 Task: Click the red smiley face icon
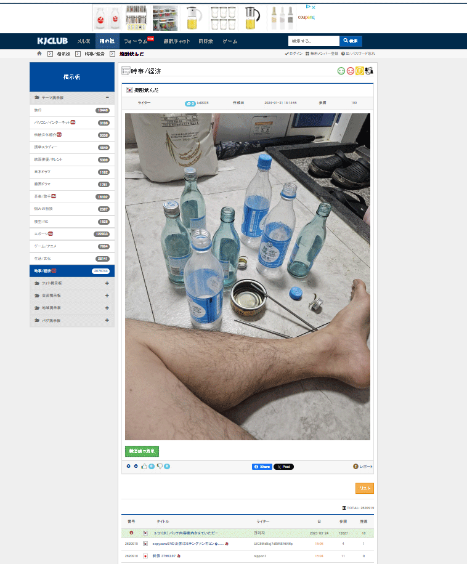351,71
